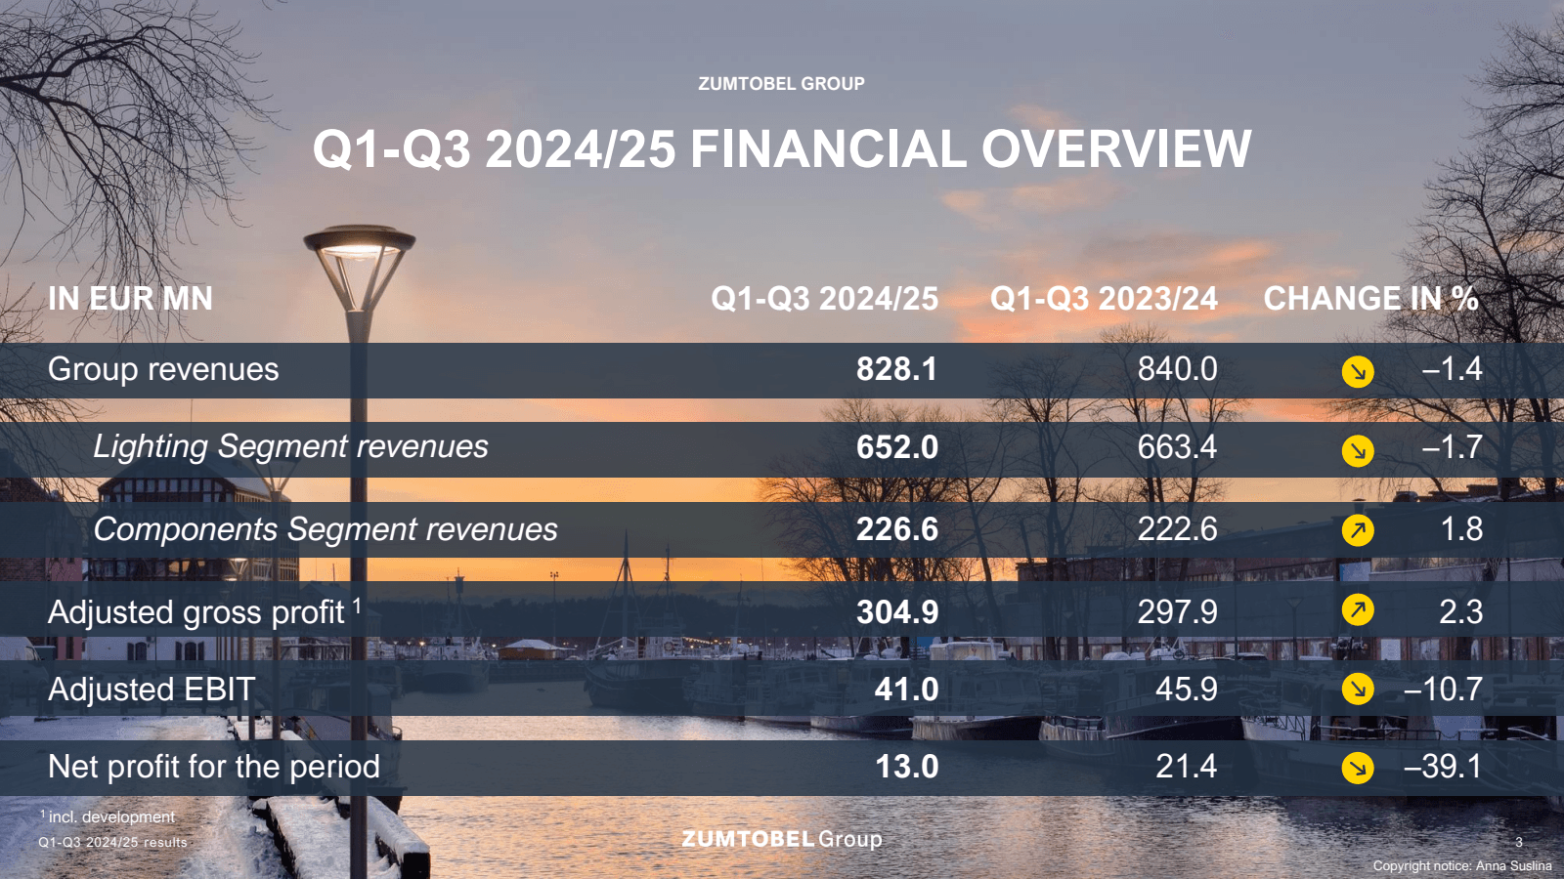This screenshot has height=879, width=1564.
Task: Click the ZUMTOBEL Group logo at bottom
Action: coord(782,839)
